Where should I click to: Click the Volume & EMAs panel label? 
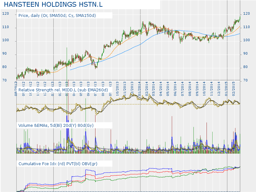[x=56, y=126]
